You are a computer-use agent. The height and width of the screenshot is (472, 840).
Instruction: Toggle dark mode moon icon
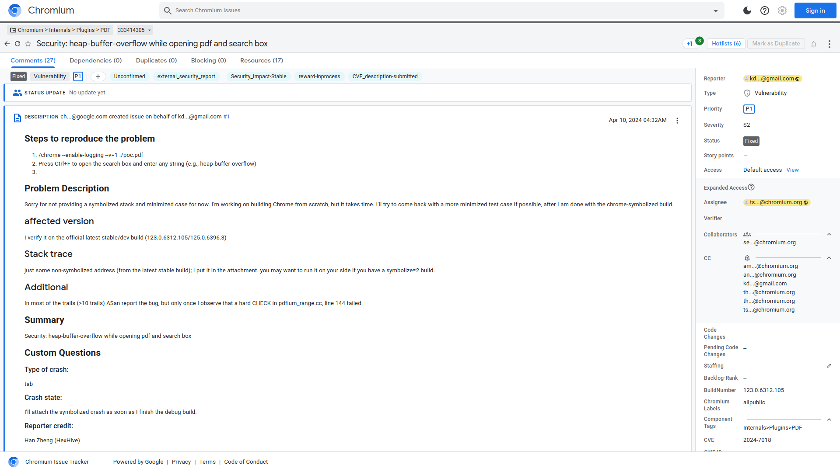(x=747, y=10)
